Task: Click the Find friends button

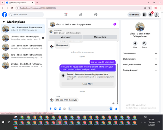Action: point(134,15)
